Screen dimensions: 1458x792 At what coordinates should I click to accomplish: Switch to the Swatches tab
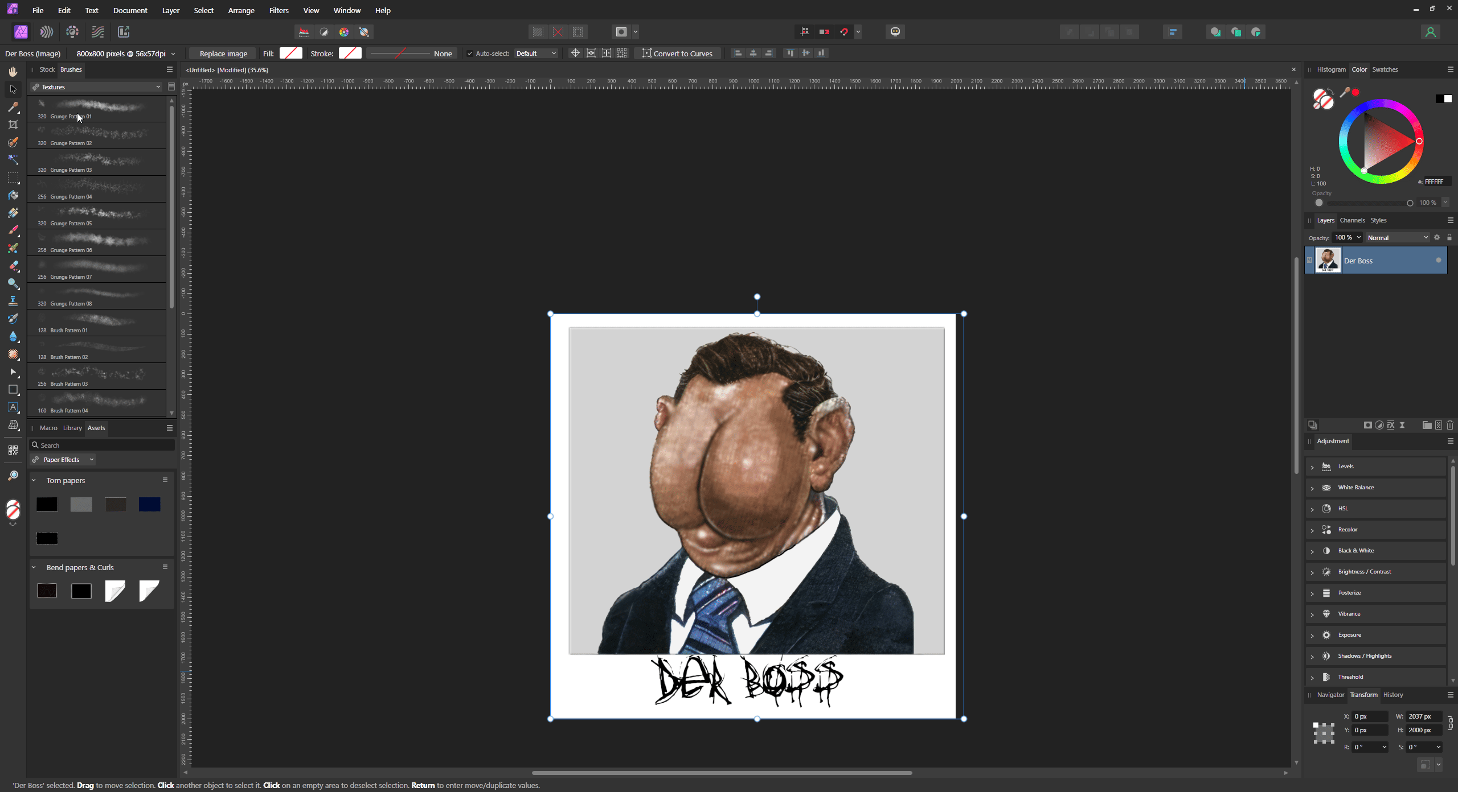pos(1385,69)
